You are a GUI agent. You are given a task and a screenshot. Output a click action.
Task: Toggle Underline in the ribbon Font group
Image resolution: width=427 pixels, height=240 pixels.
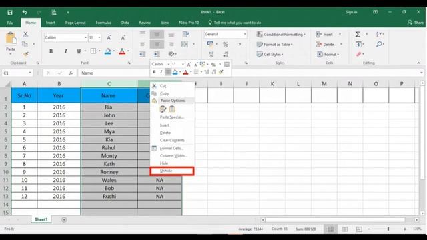79,51
